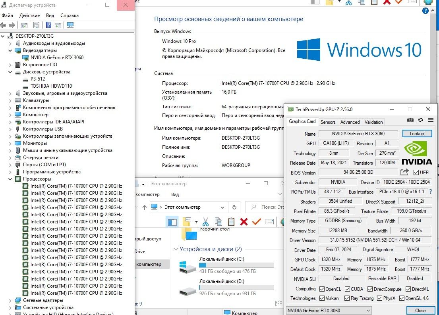Click Device Manager back arrow
Image resolution: width=439 pixels, height=315 pixels.
(3, 25)
